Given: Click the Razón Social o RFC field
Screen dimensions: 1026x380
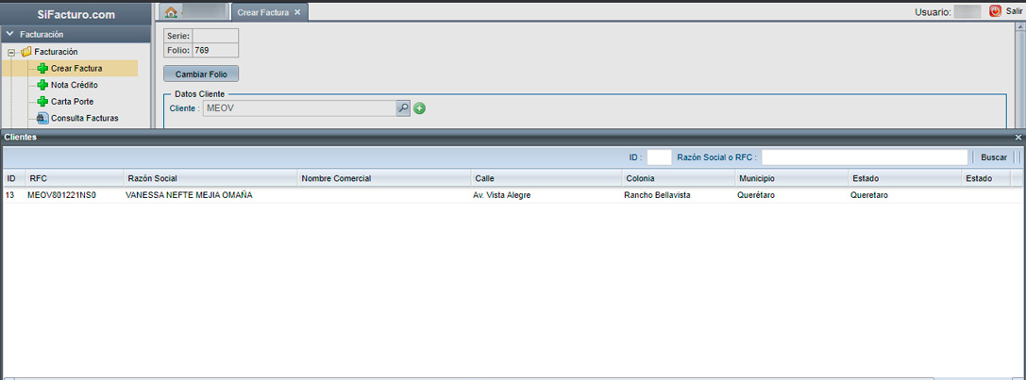Looking at the screenshot, I should click(864, 157).
